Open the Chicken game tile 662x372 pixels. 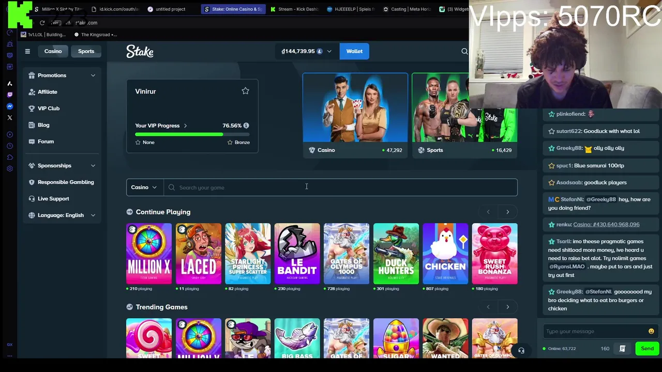[445, 254]
